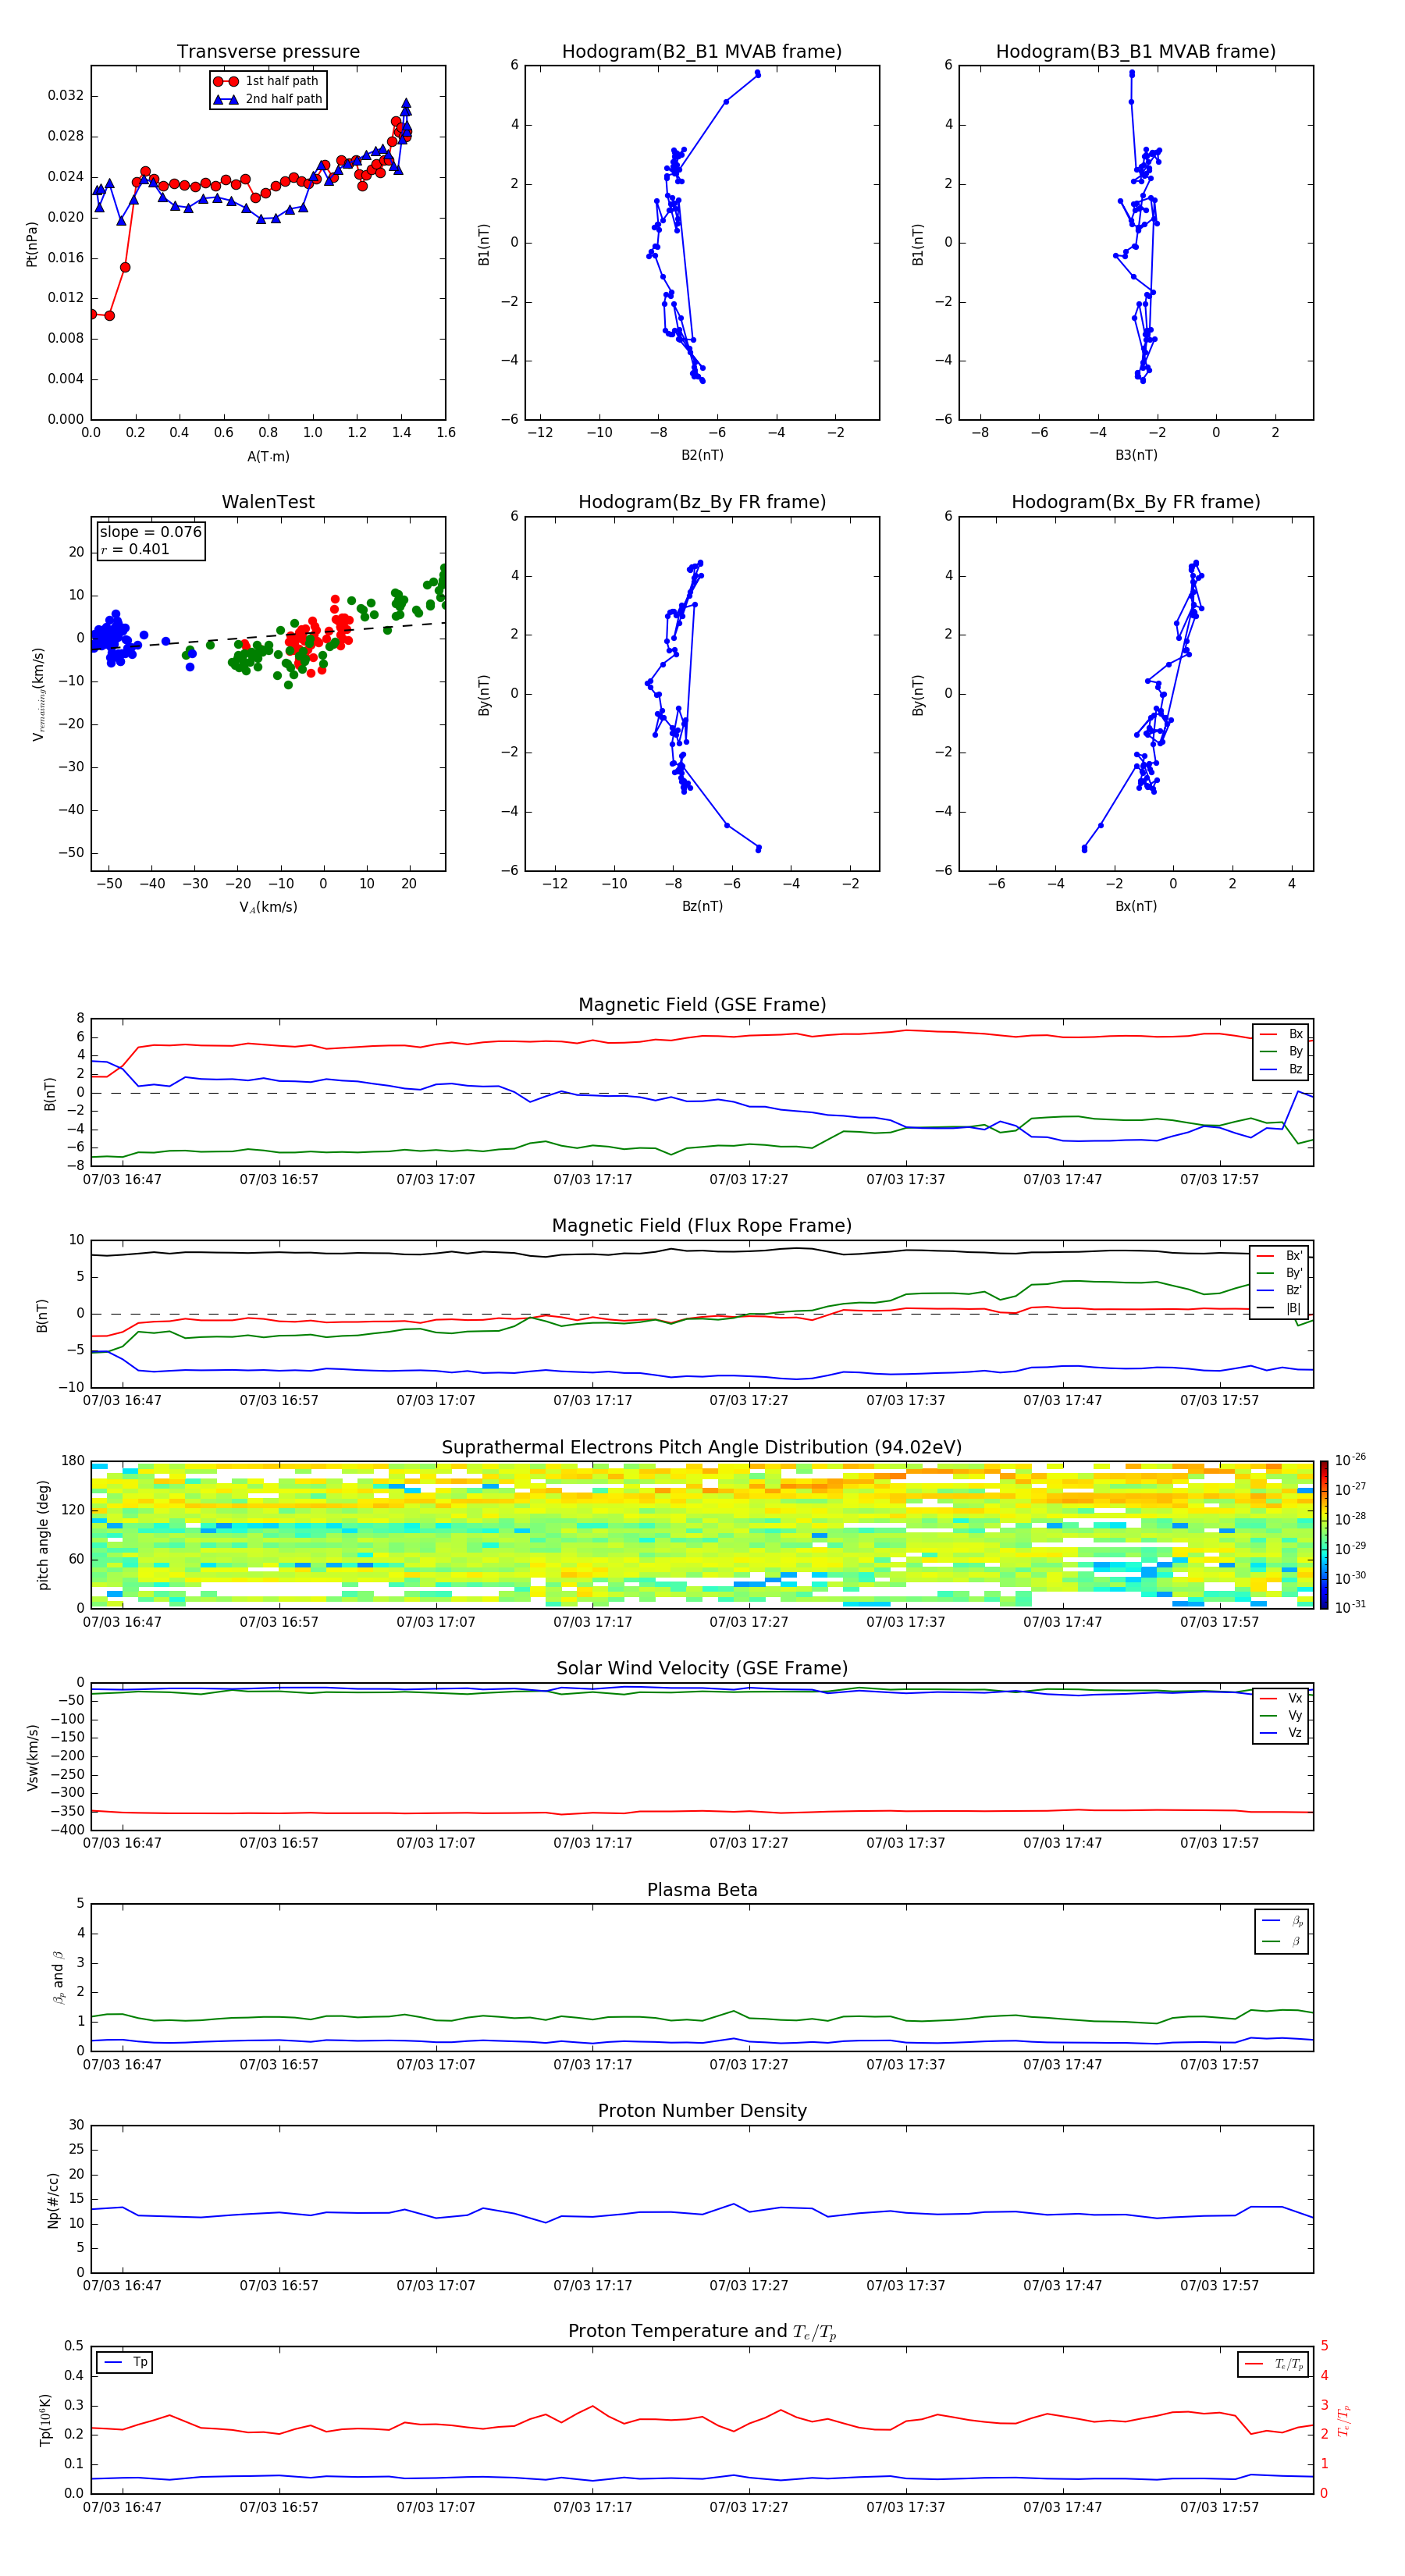Select By' in the Flux Rope legend
Viewport: 1405px width, 2576px height.
1280,1273
